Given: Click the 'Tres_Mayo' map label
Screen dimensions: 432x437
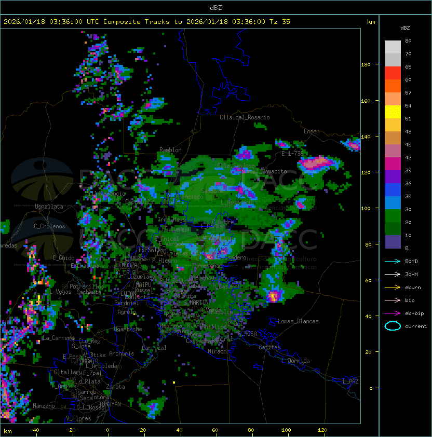Looking at the screenshot, I should pos(171,220).
